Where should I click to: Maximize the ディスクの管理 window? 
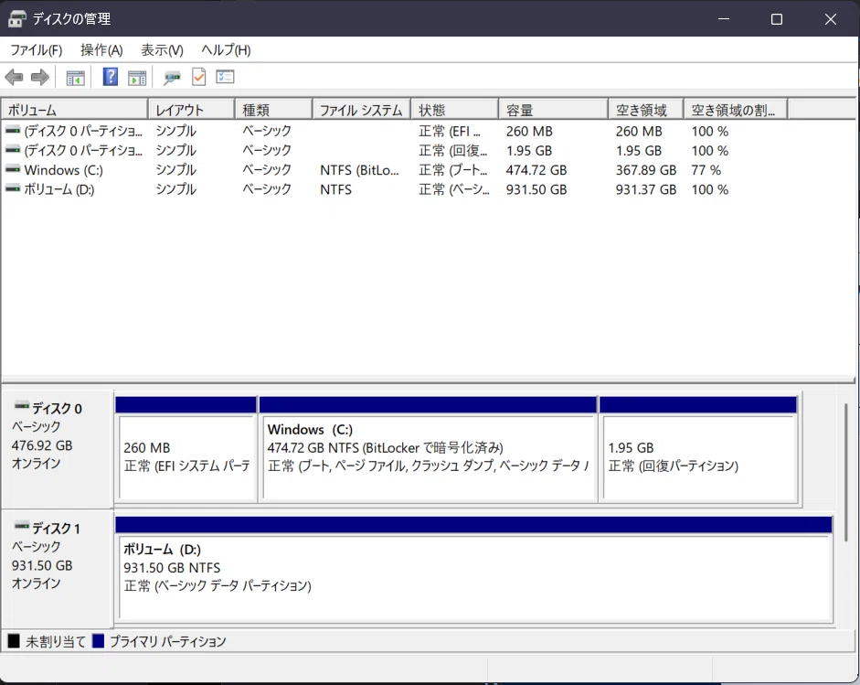click(777, 18)
